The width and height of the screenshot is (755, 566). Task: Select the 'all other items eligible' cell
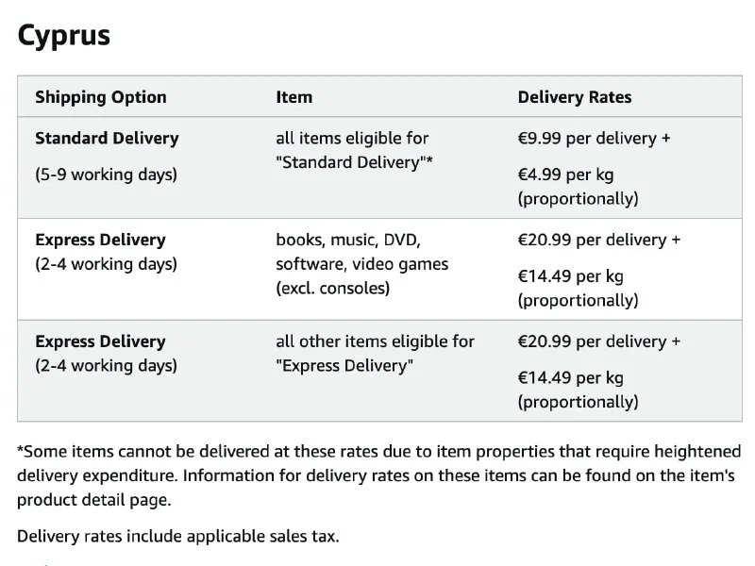375,354
